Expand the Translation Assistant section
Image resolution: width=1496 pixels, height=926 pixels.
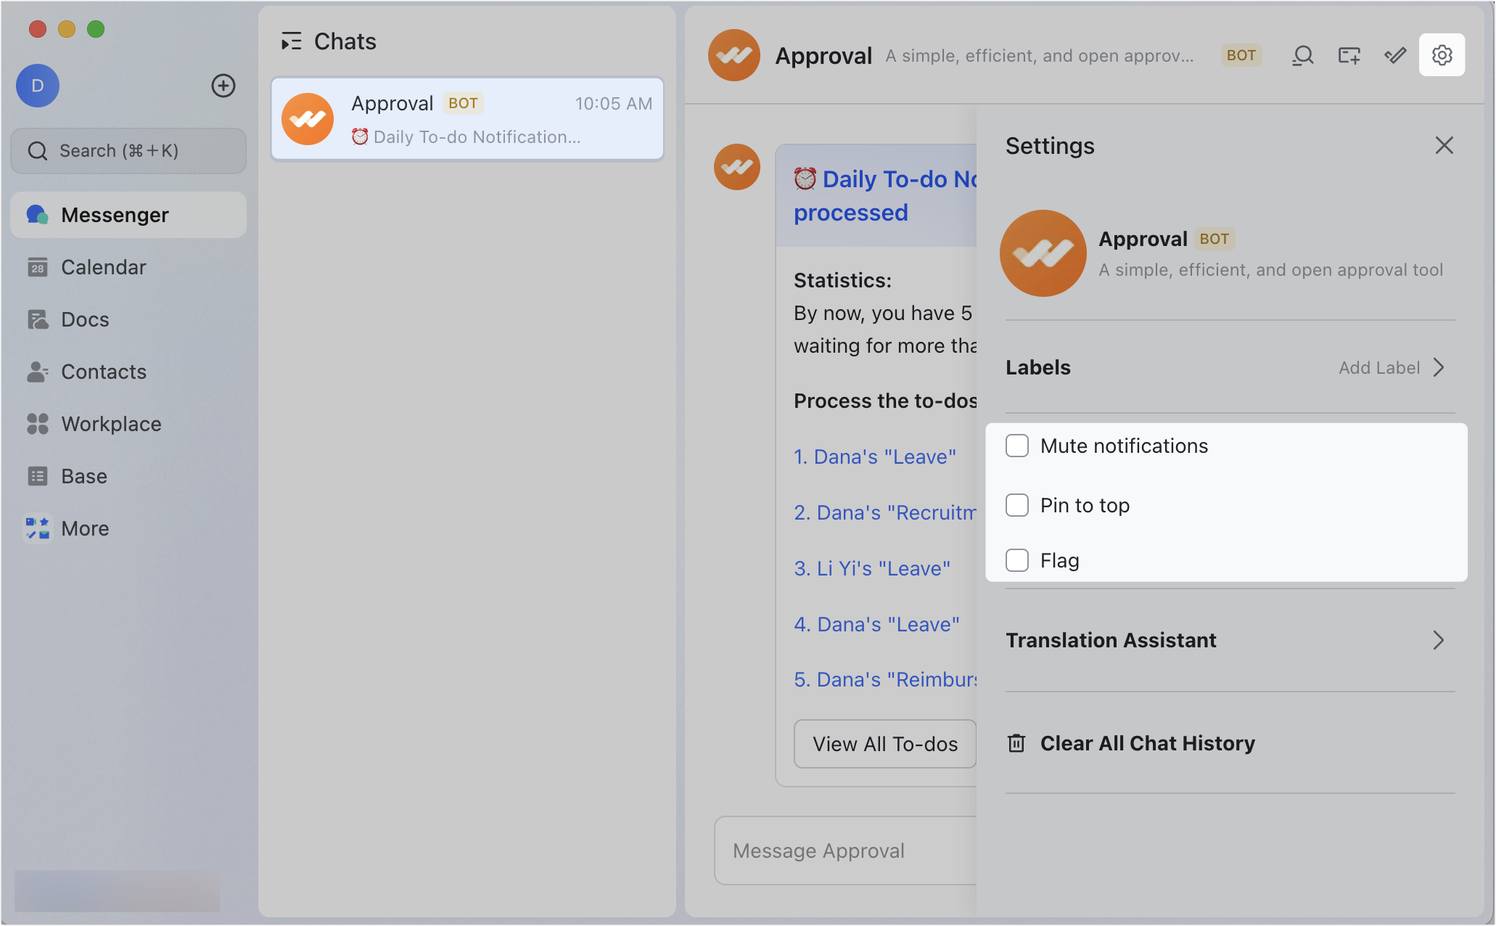[x=1439, y=640]
